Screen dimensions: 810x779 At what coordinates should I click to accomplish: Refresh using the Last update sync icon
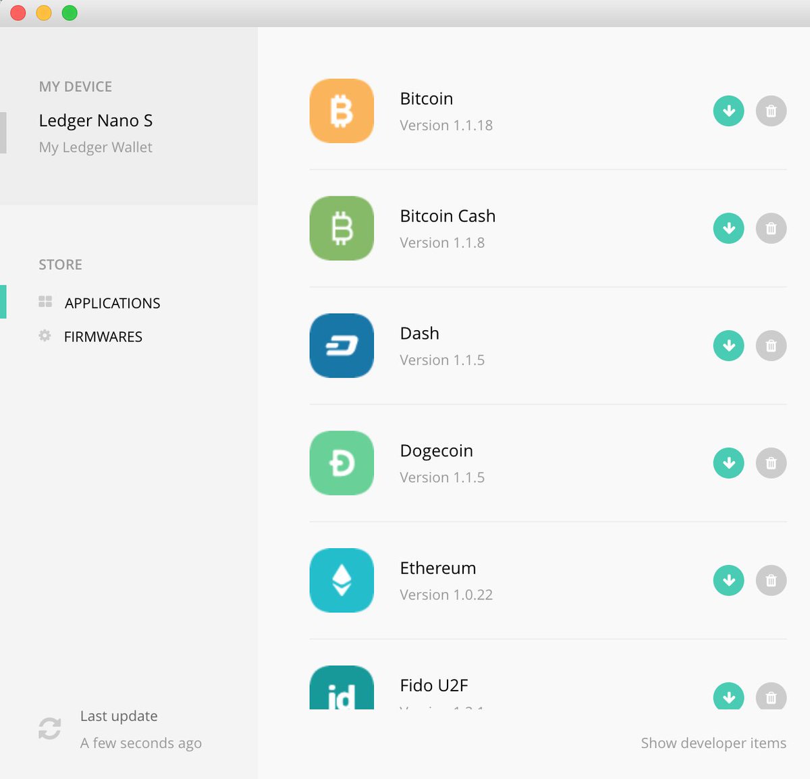coord(49,728)
